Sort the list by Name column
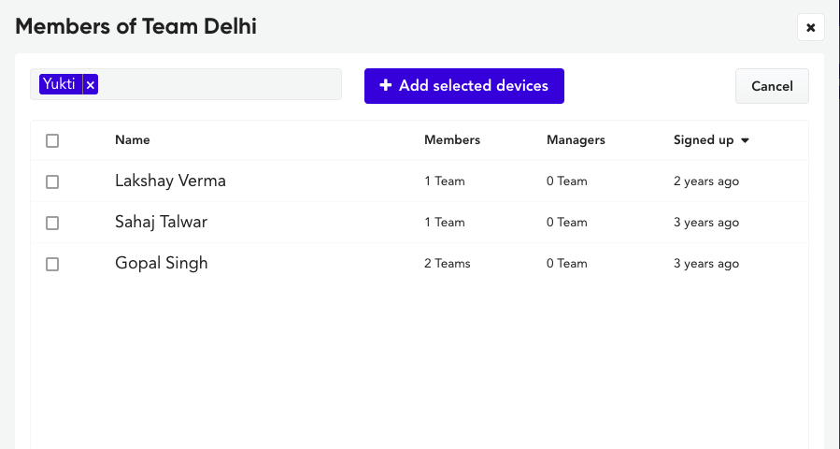This screenshot has width=840, height=449. [133, 140]
